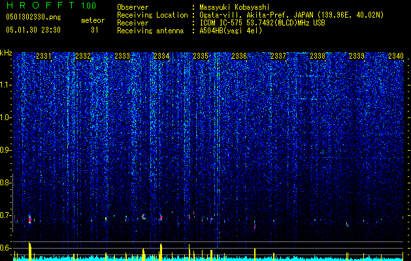Image resolution: width=411 pixels, height=261 pixels.
Task: Select the filename 0501302330.png
Action: 33,17
